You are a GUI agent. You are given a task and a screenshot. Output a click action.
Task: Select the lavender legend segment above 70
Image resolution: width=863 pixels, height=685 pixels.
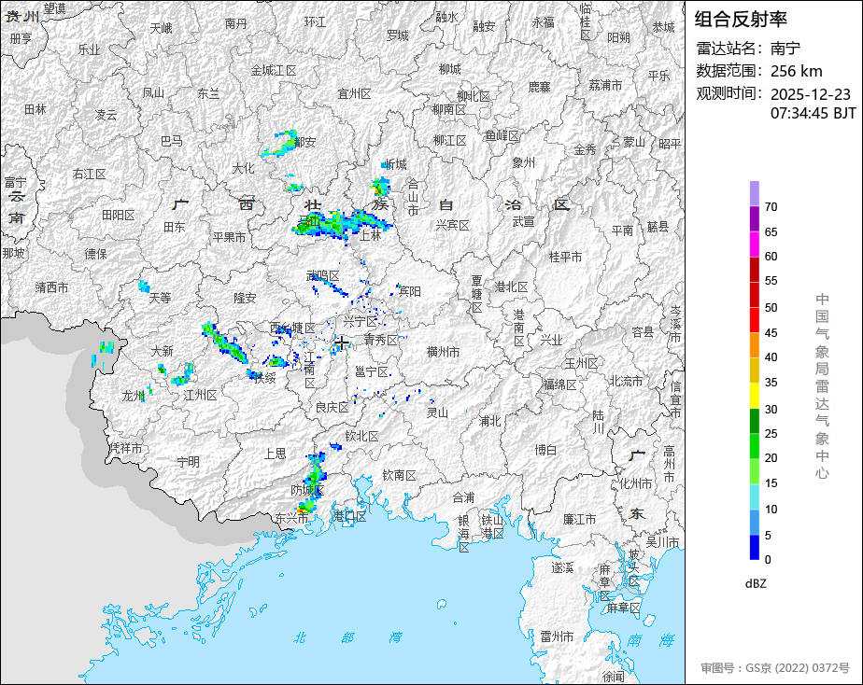(x=754, y=193)
